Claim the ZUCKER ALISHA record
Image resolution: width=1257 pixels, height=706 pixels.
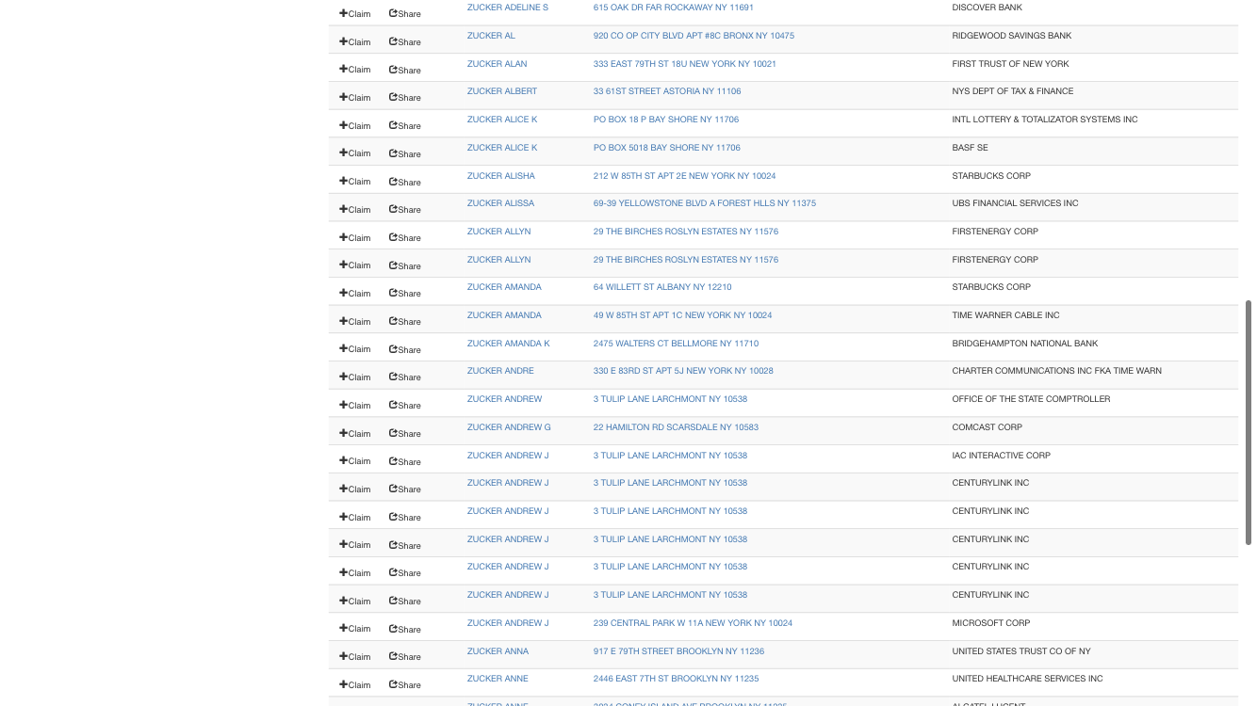[x=355, y=182]
